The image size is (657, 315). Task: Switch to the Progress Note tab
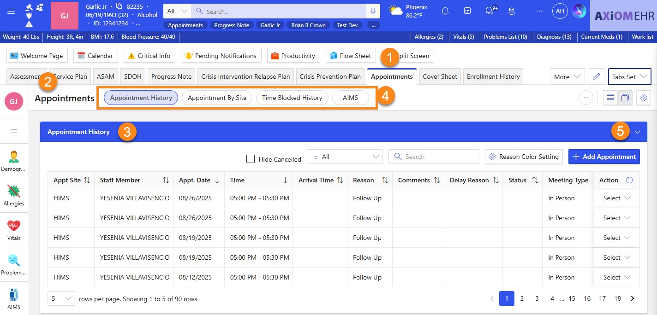(x=171, y=77)
